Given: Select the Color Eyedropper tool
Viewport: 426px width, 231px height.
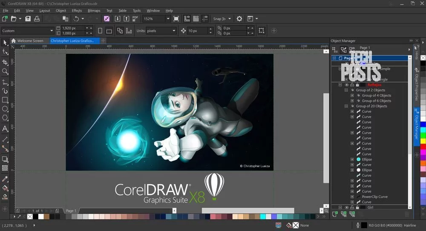Looking at the screenshot, I should [5, 179].
